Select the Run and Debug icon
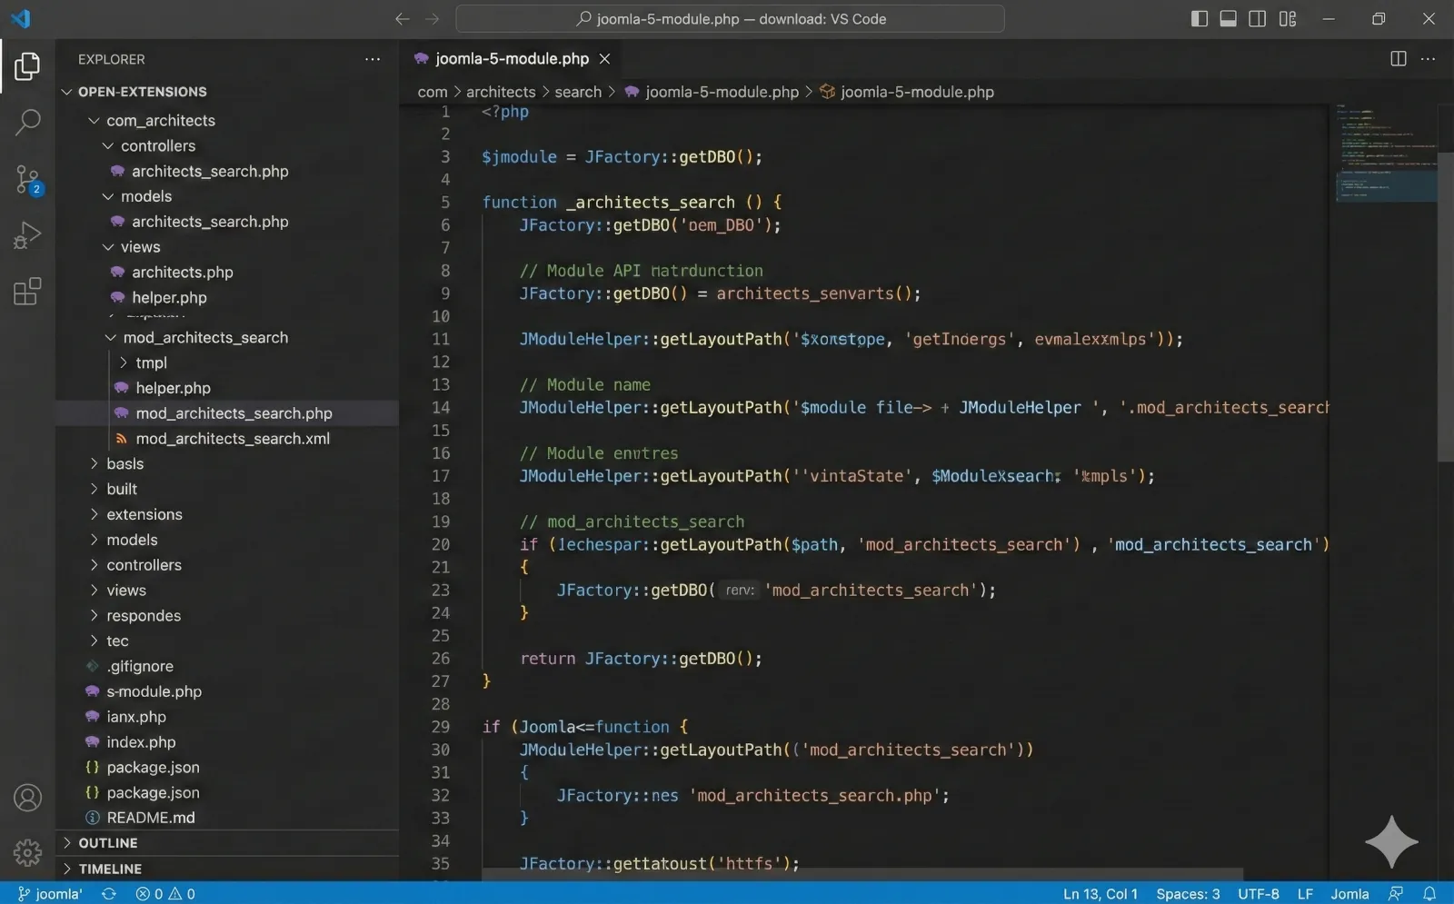Image resolution: width=1454 pixels, height=904 pixels. pyautogui.click(x=26, y=234)
